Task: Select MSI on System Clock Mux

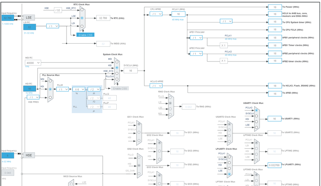Action: (117, 62)
